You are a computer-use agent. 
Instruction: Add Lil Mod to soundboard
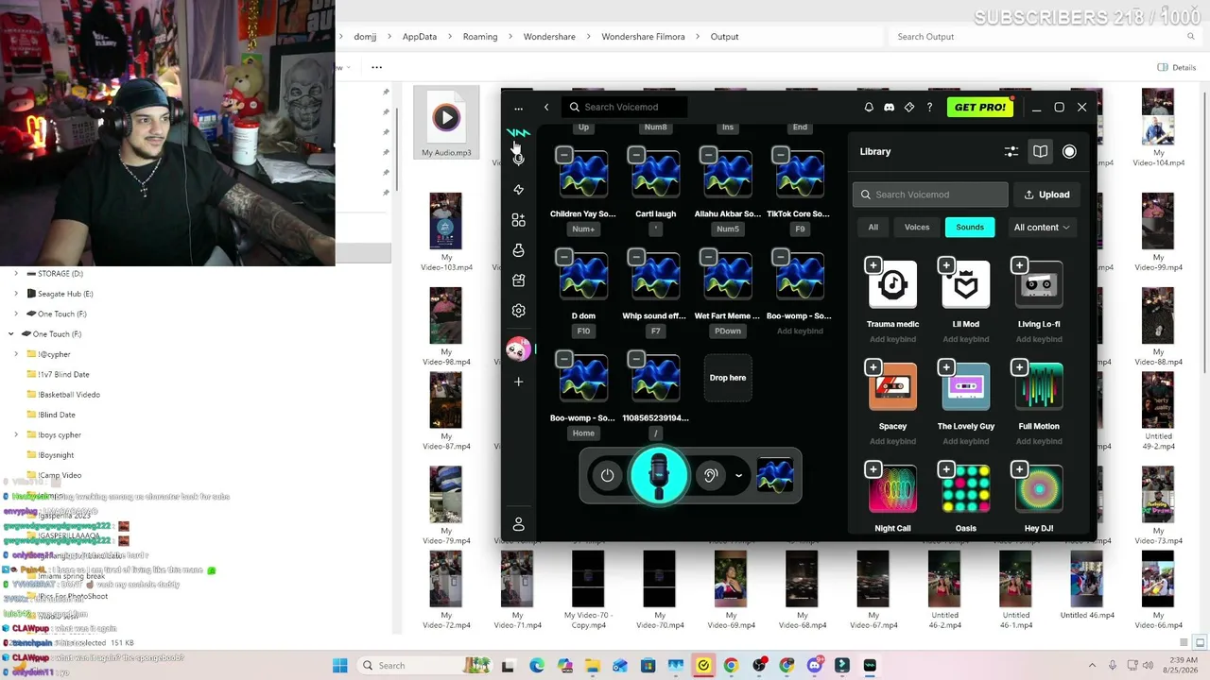tap(946, 265)
